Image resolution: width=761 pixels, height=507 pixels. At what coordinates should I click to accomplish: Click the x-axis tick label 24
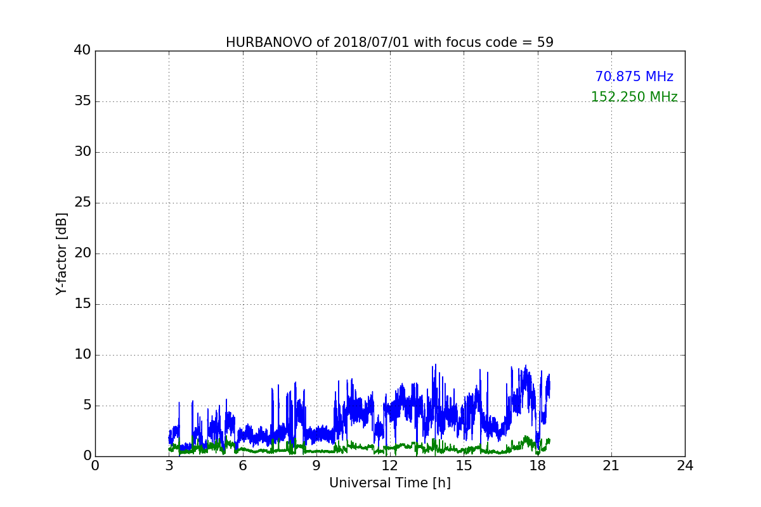[x=685, y=466]
